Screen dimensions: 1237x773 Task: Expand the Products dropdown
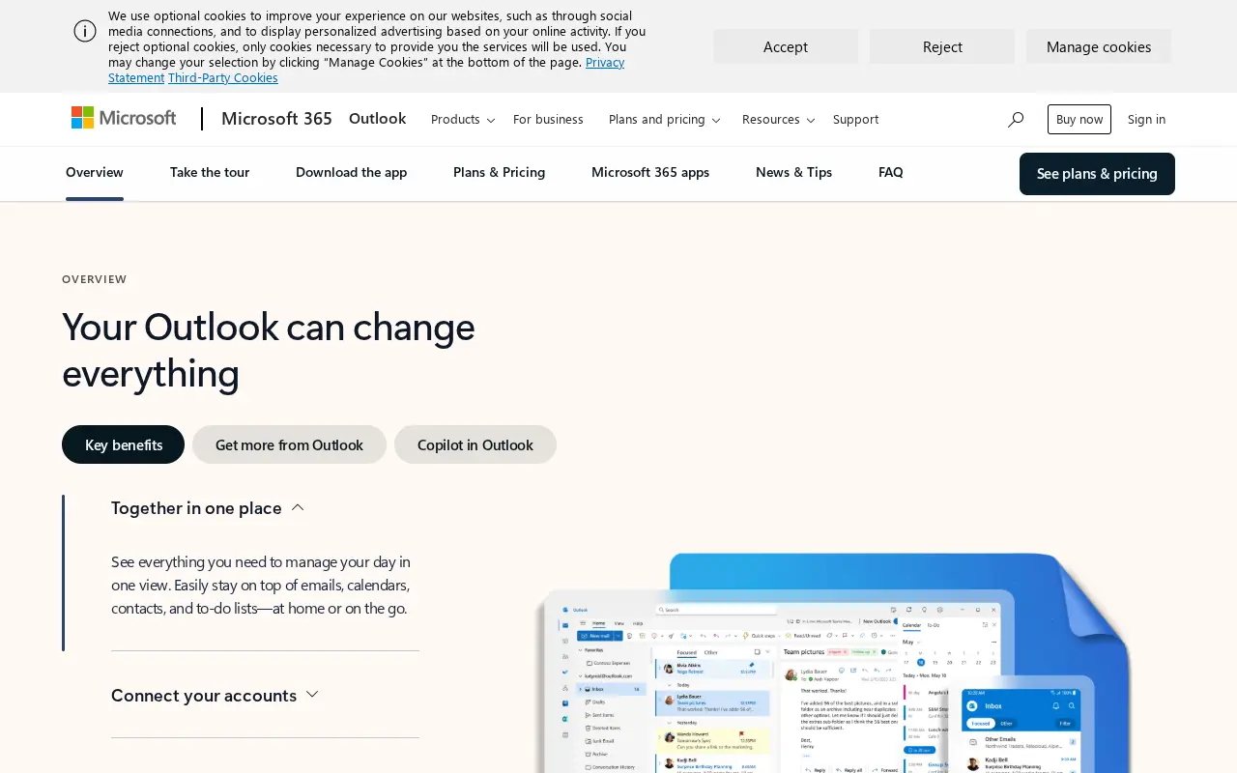pyautogui.click(x=463, y=119)
